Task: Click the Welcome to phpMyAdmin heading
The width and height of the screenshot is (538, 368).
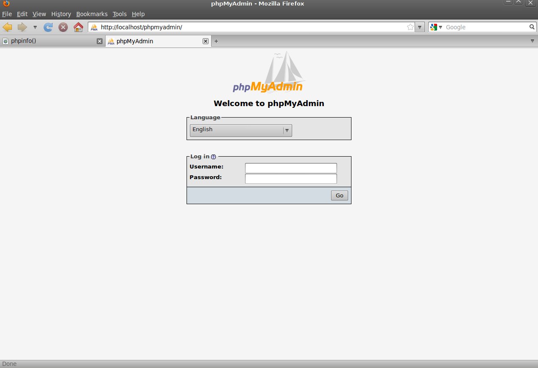Action: point(269,103)
